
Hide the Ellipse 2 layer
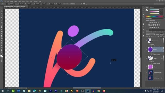click(x=146, y=50)
